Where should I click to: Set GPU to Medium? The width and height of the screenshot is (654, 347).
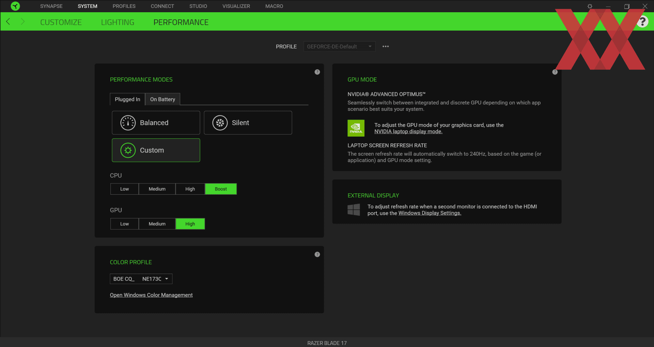pos(157,224)
